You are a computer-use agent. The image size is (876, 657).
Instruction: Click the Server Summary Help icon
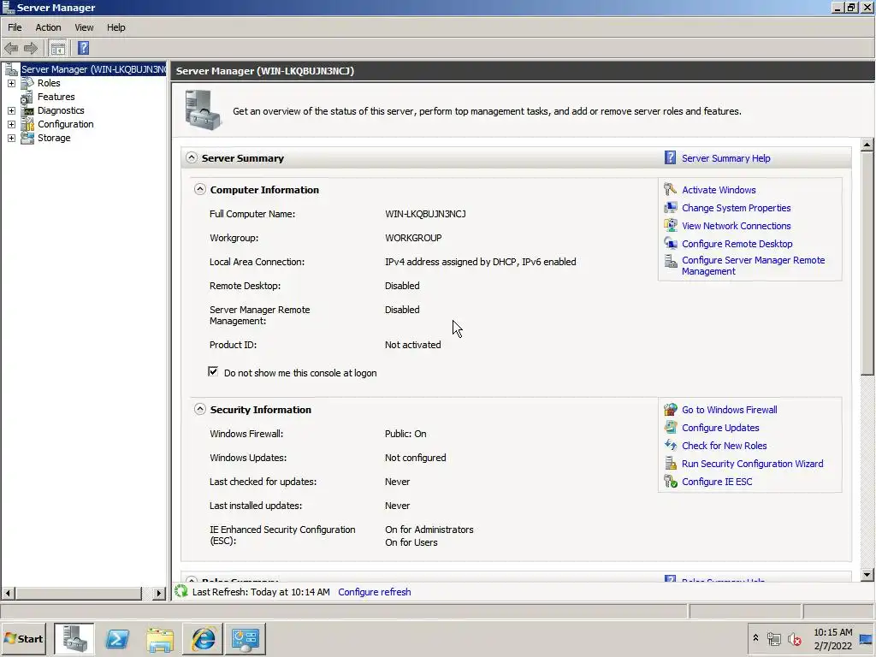click(x=670, y=158)
